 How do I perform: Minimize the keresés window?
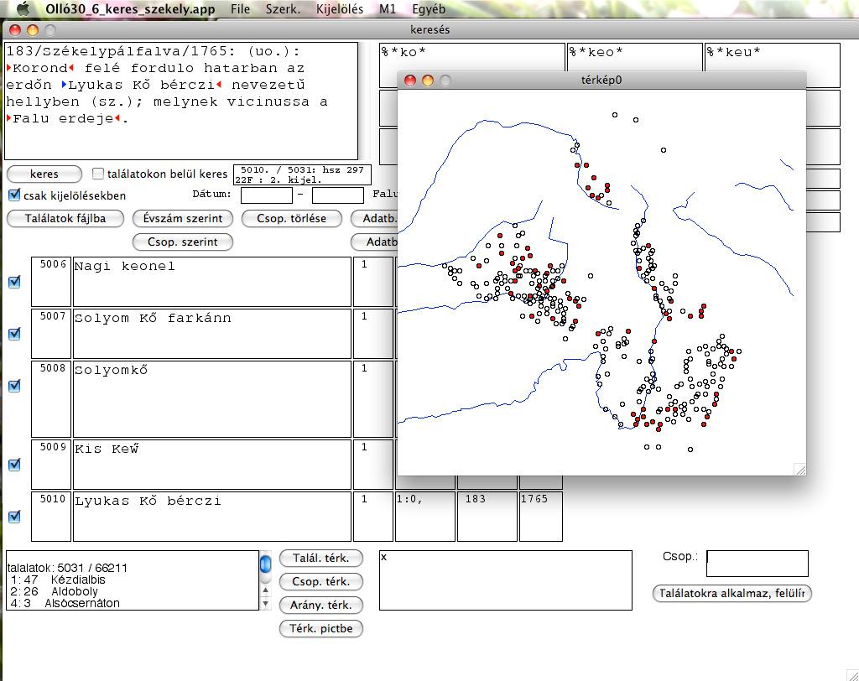tap(33, 30)
